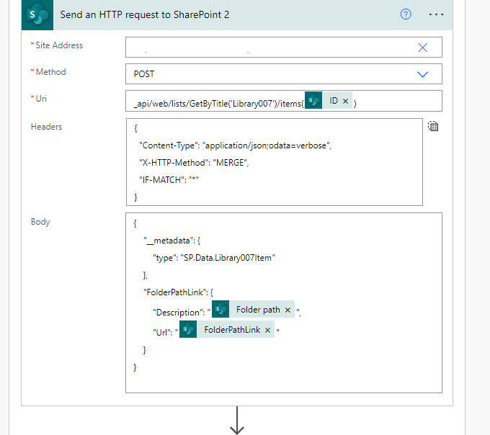Click the "FolderPathLink": { line in Body
490x435 pixels.
coord(178,292)
